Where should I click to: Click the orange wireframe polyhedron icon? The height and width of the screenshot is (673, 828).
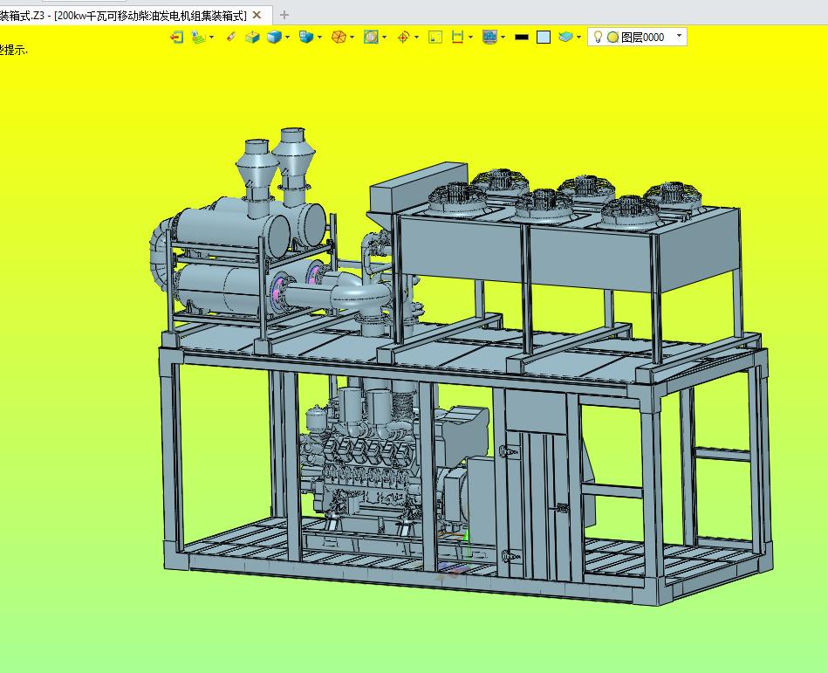(x=339, y=37)
